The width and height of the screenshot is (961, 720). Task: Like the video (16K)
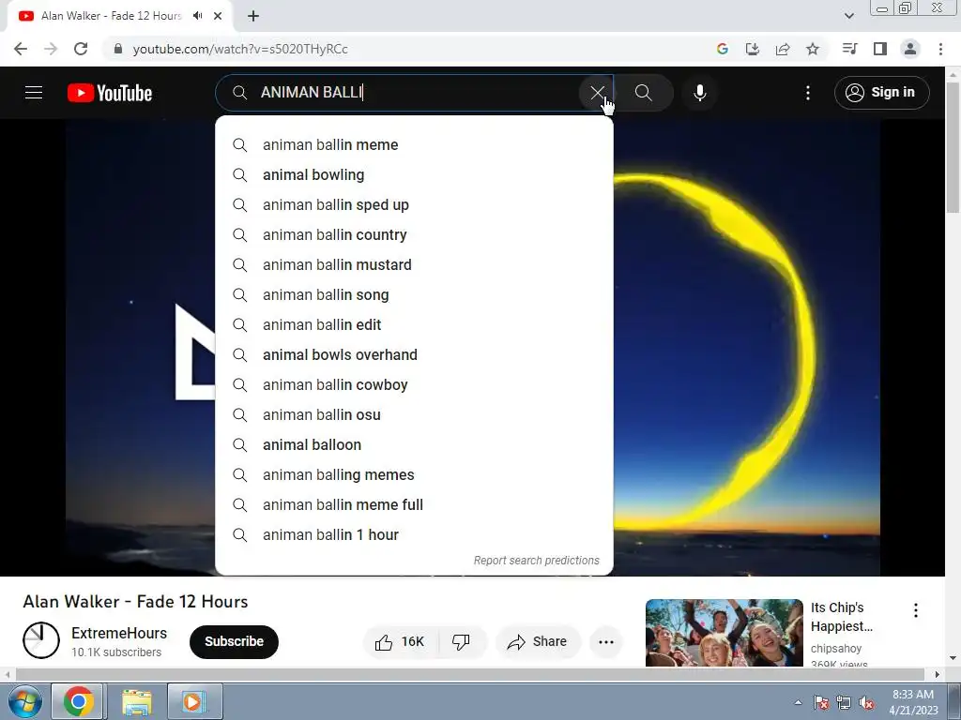(x=400, y=641)
